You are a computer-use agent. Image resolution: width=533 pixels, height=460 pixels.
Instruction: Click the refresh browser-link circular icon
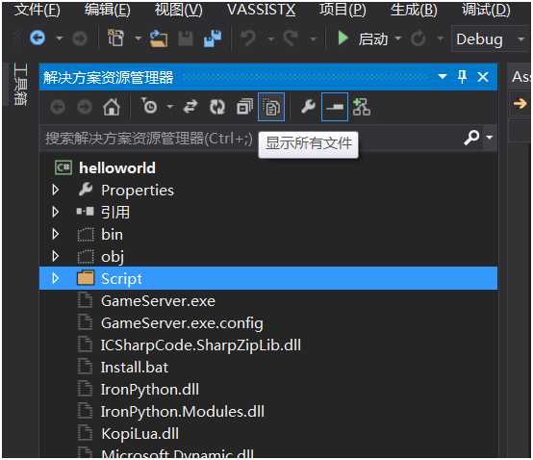pos(419,38)
